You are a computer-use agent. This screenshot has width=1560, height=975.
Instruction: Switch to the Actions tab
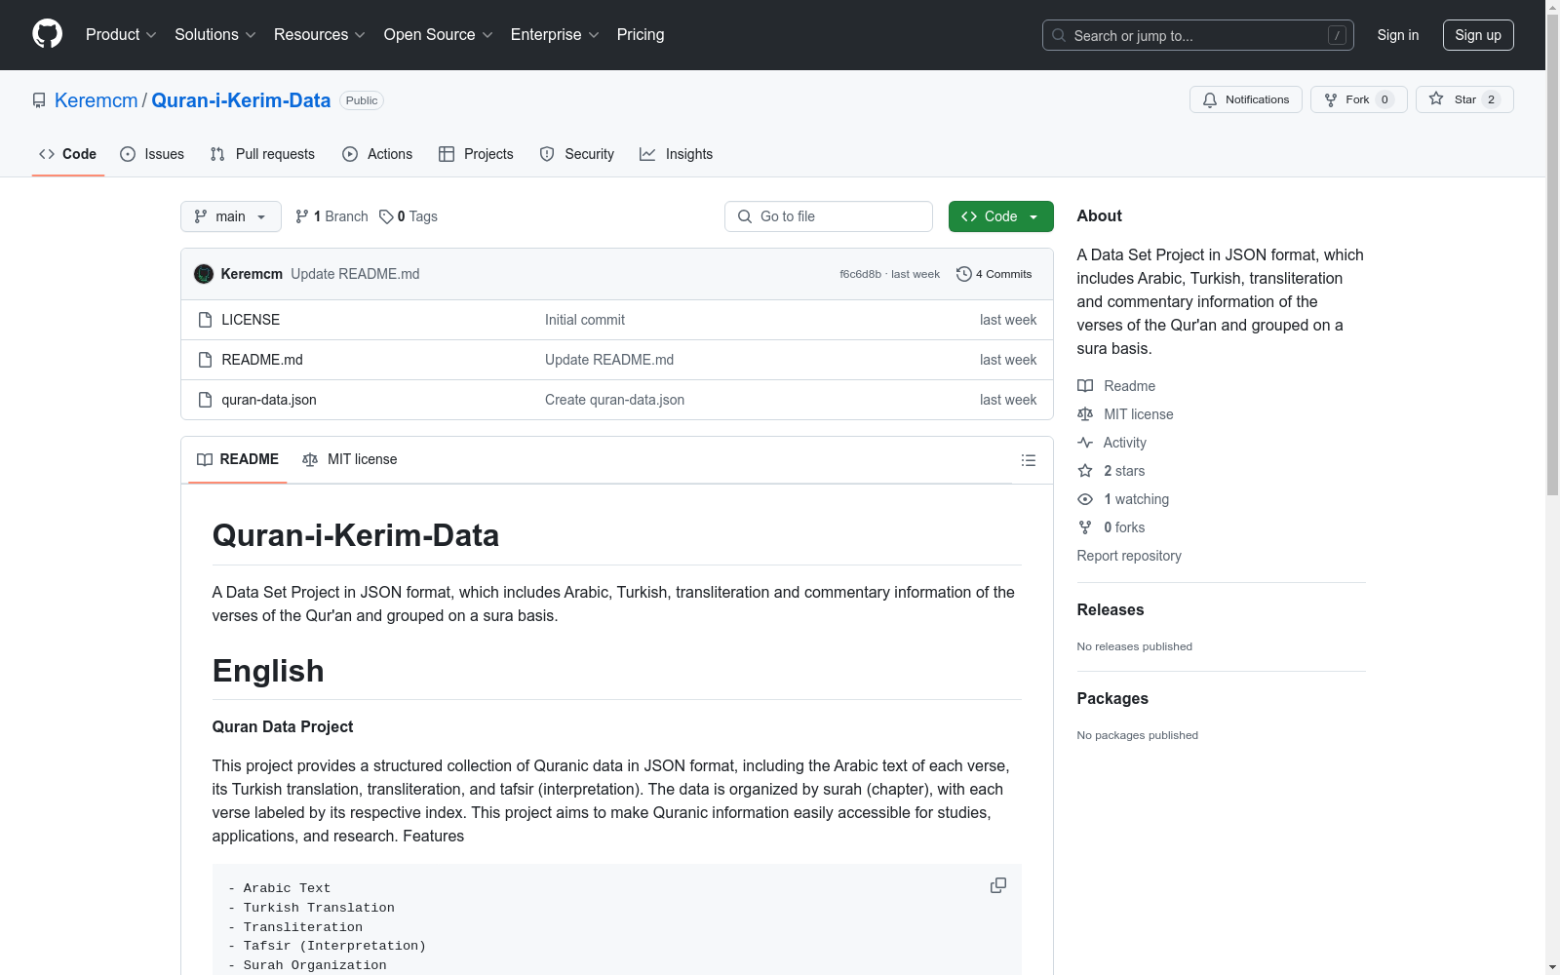(x=377, y=154)
